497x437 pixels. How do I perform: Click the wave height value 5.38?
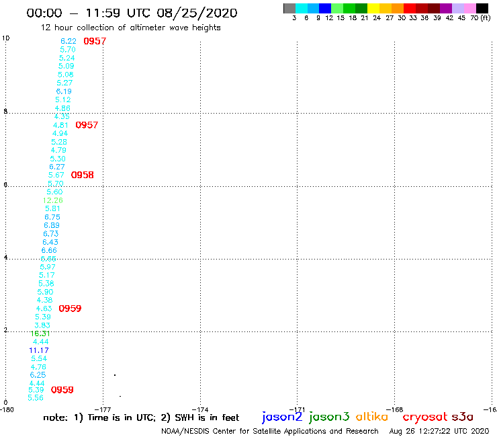click(x=46, y=284)
